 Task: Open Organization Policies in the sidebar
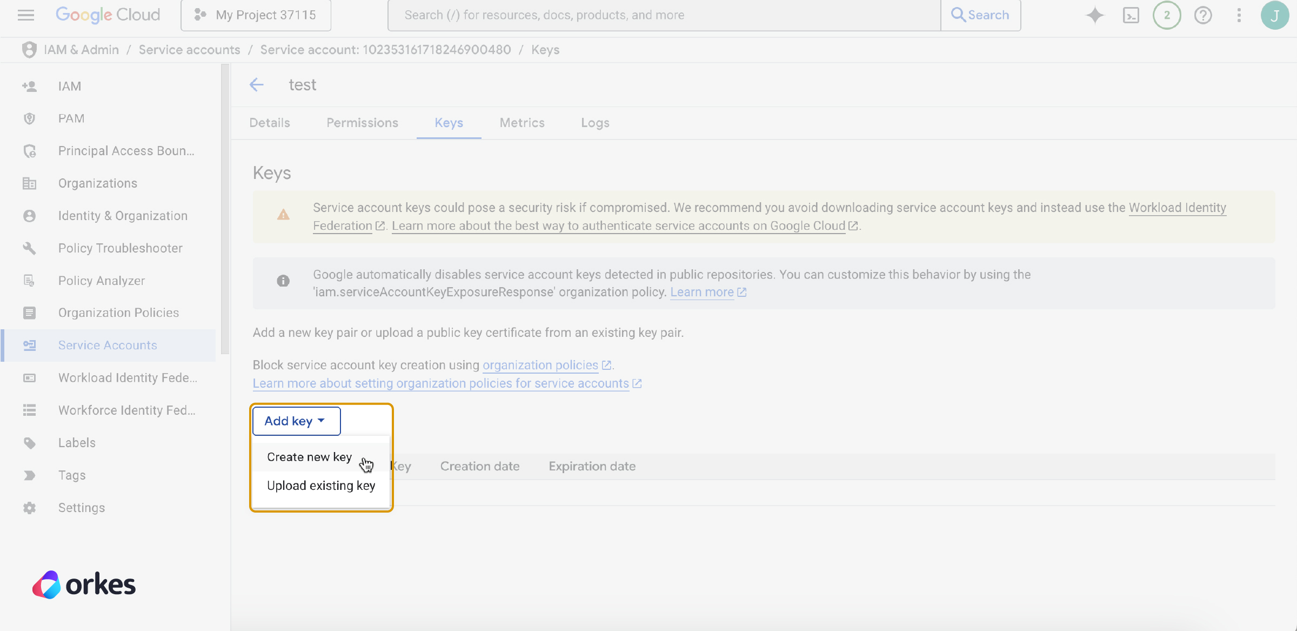pos(118,313)
